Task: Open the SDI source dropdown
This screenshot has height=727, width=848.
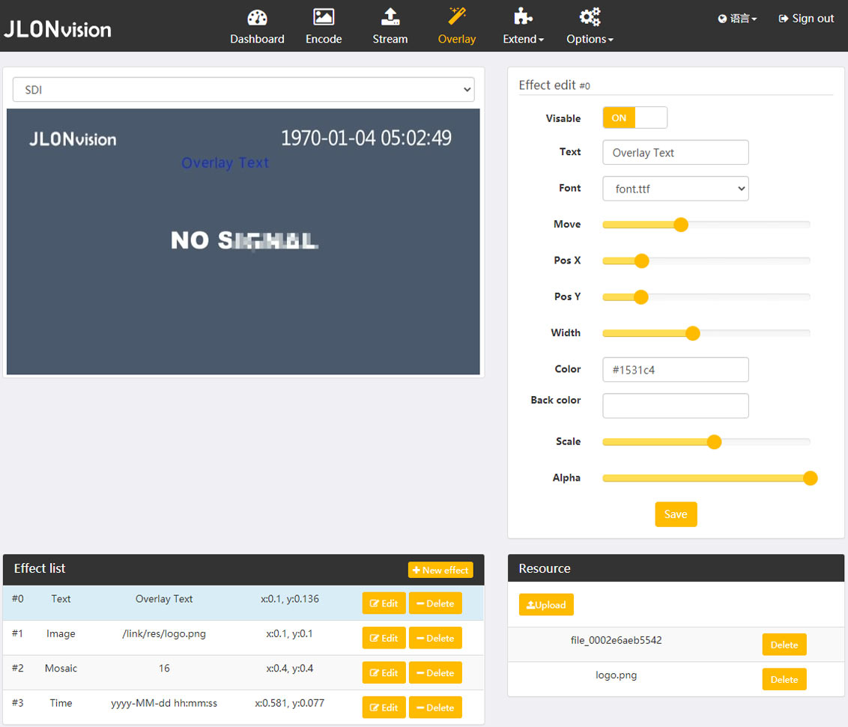Action: coord(243,90)
